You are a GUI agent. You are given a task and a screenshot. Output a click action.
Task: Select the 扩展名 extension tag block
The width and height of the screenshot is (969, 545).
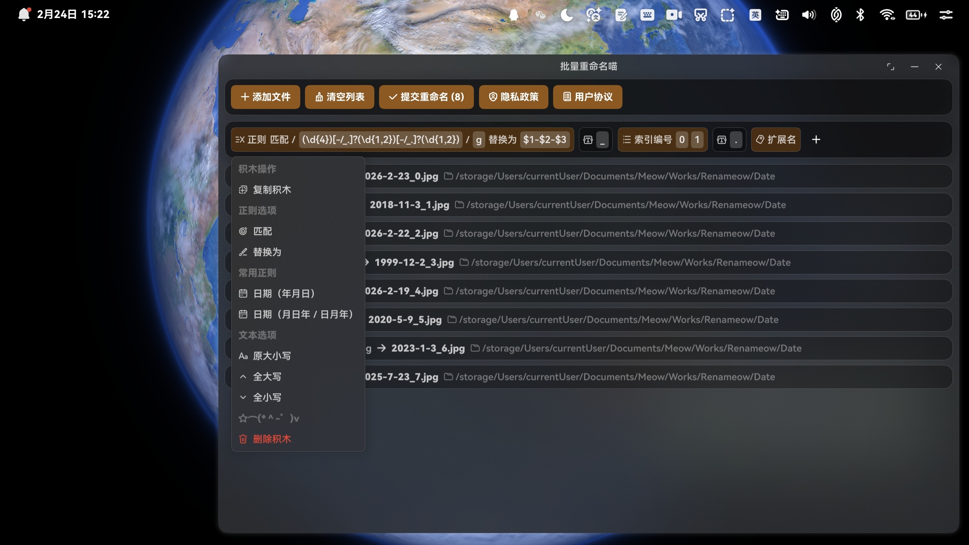tap(775, 139)
